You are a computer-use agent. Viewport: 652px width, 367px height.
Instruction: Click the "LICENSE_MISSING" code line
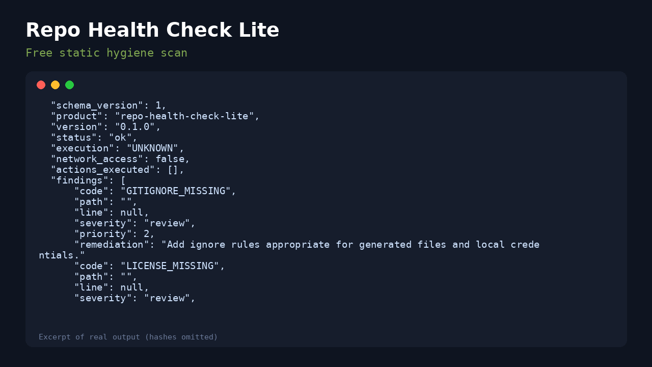150,266
